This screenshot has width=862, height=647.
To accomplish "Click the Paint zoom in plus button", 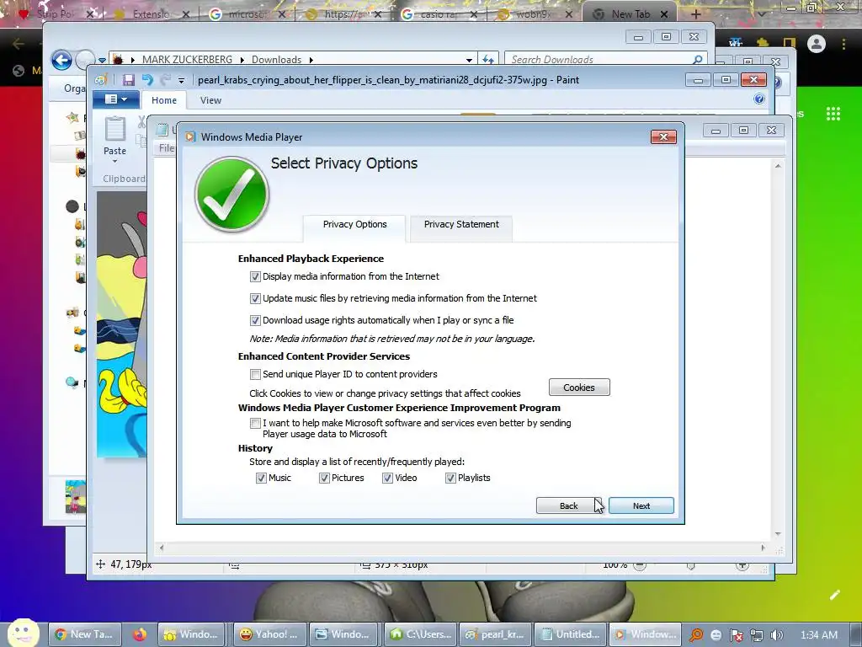I will (742, 565).
